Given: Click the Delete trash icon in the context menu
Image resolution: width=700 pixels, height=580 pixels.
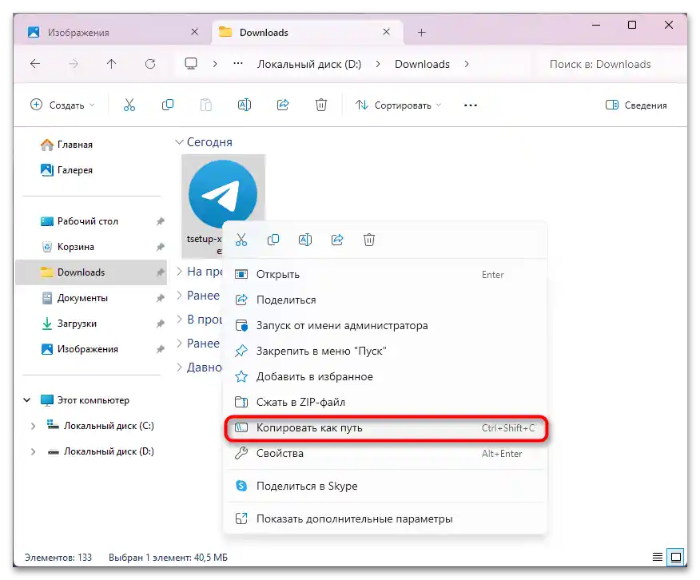Looking at the screenshot, I should (x=368, y=239).
